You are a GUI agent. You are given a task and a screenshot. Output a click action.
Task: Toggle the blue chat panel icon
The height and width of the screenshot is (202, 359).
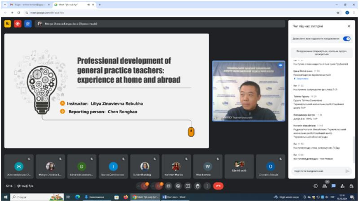(x=333, y=186)
